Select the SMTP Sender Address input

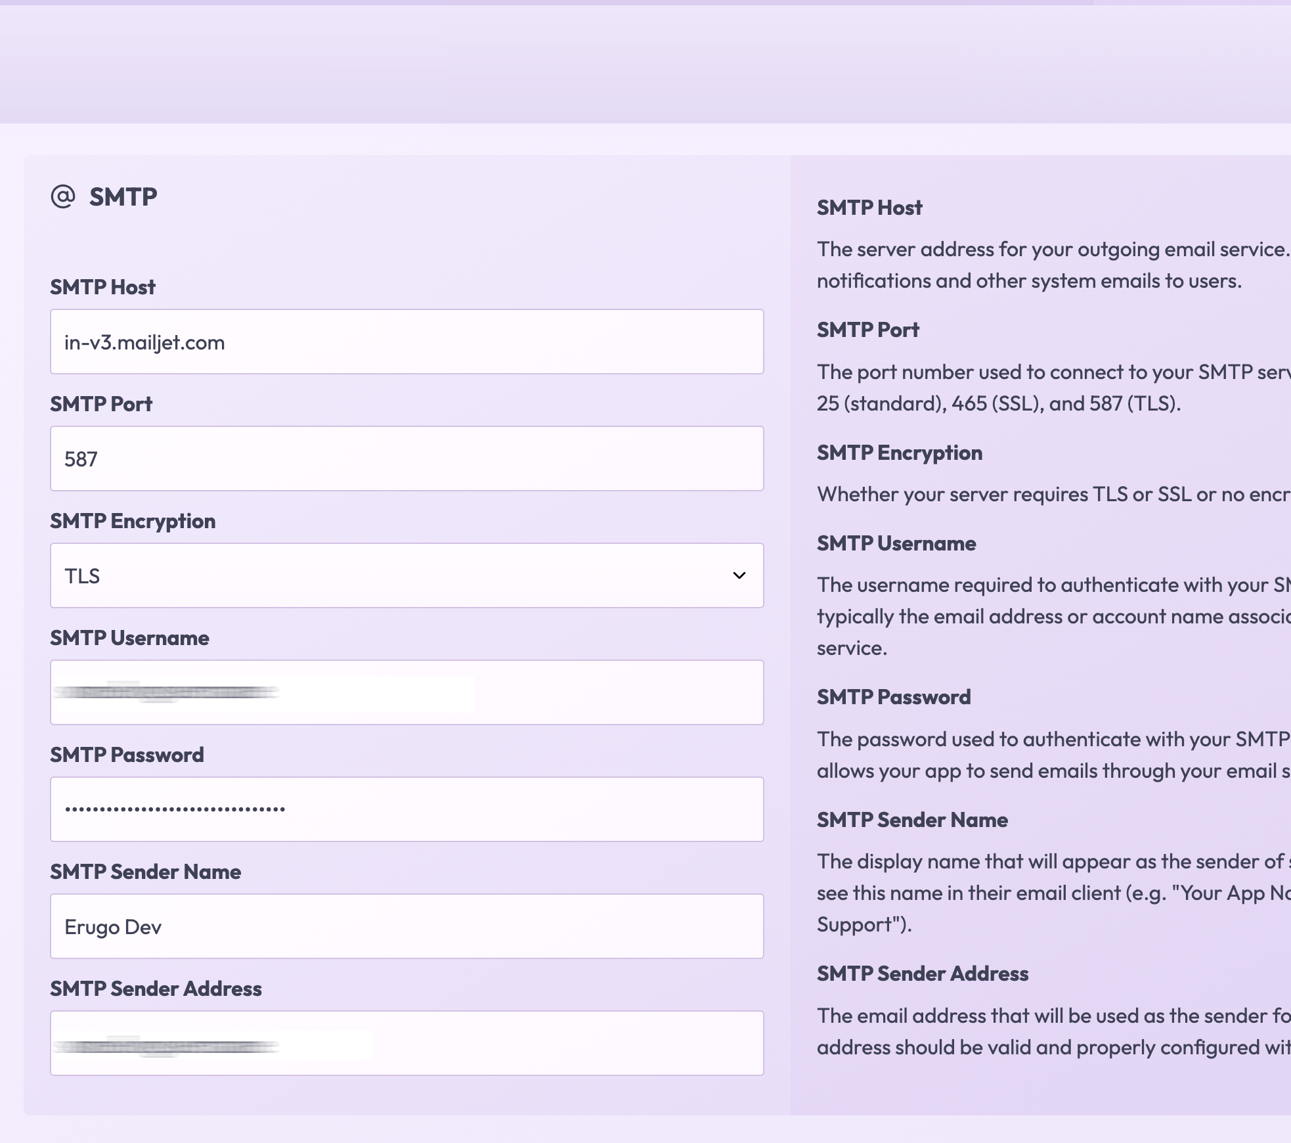407,1043
